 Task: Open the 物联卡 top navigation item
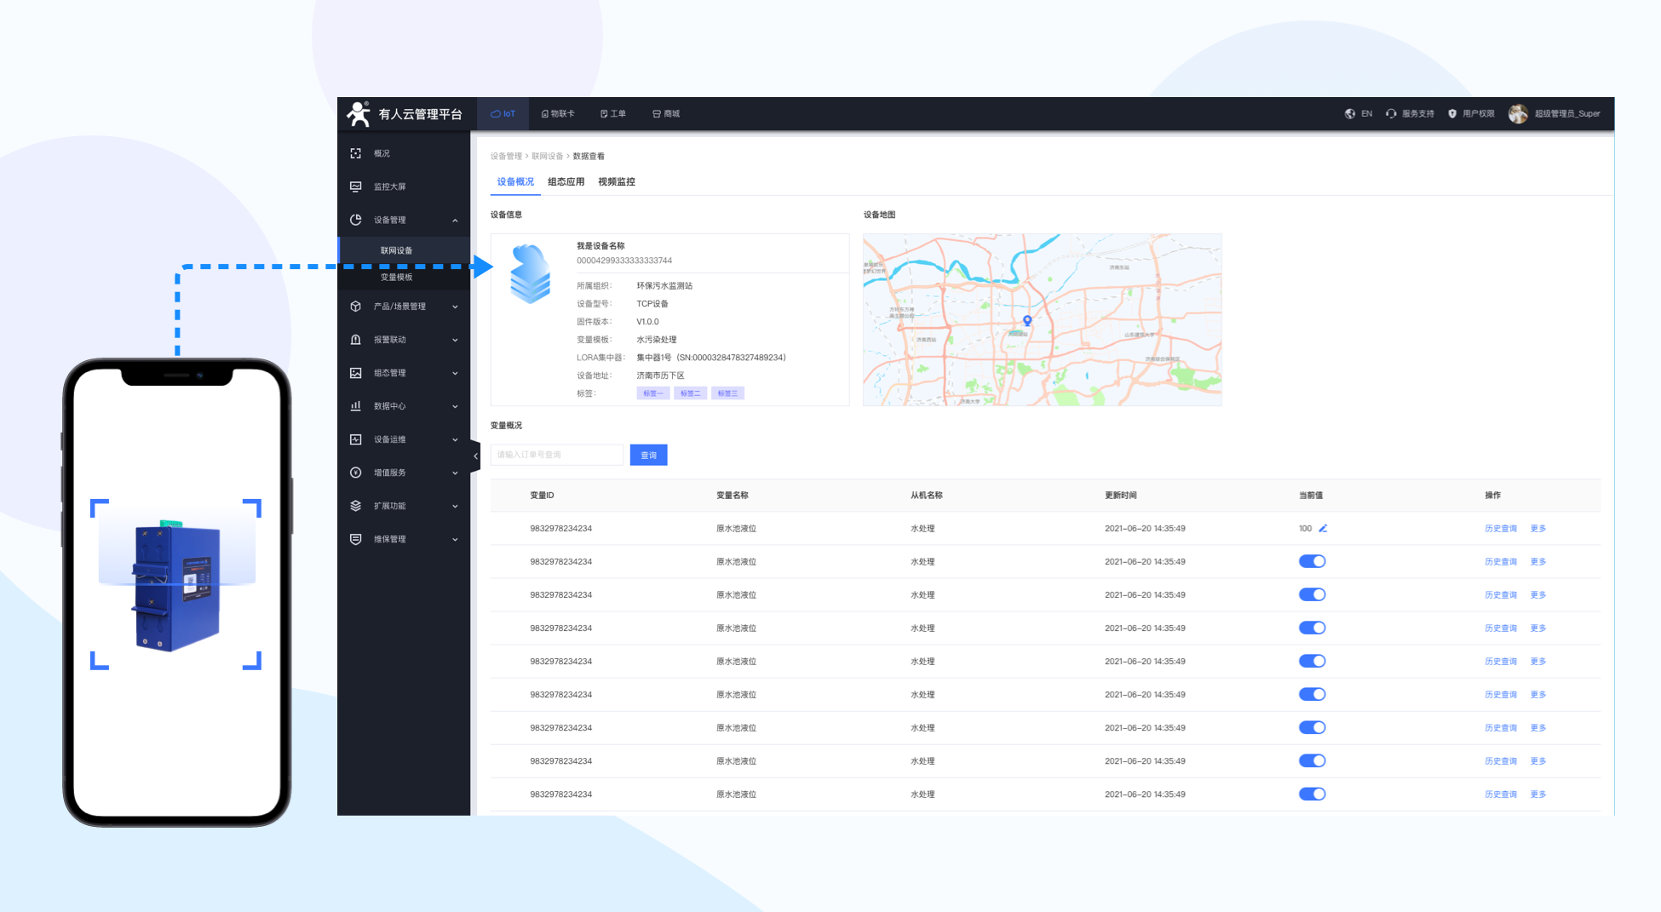click(x=558, y=113)
